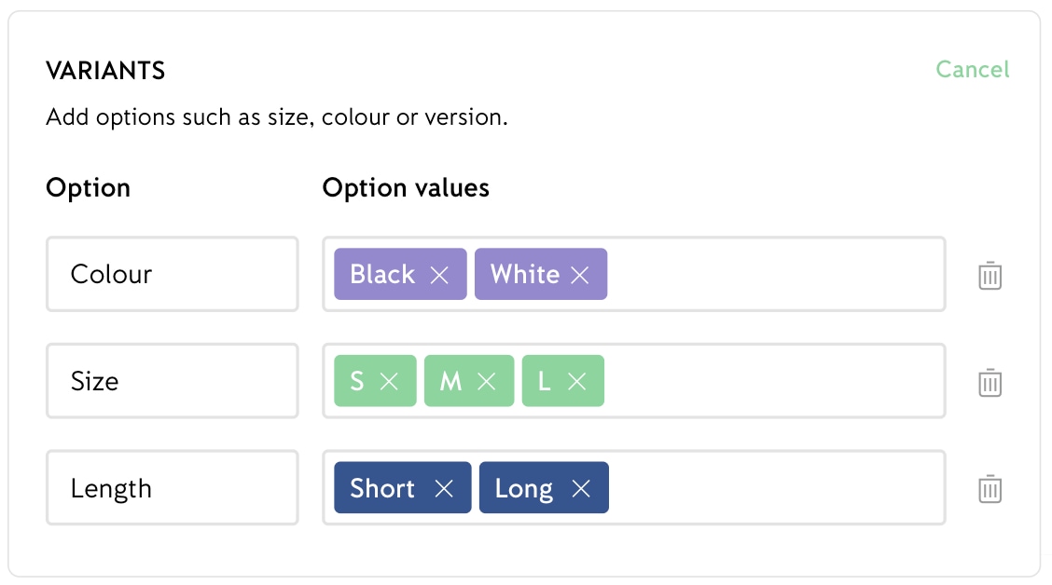
Task: Remove the Black colour tag
Action: [x=439, y=275]
